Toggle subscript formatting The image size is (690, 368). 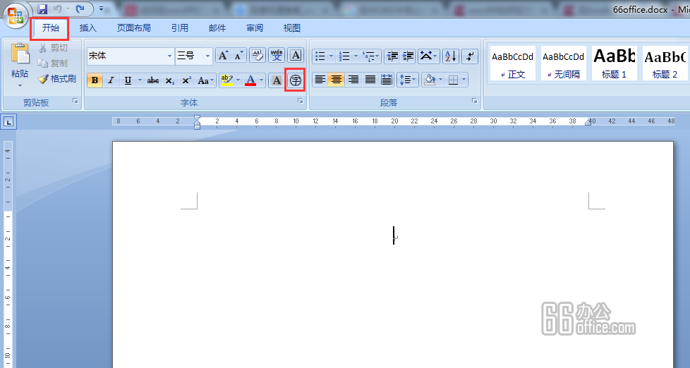pos(170,80)
